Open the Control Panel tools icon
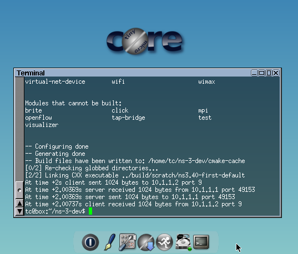 128,242
